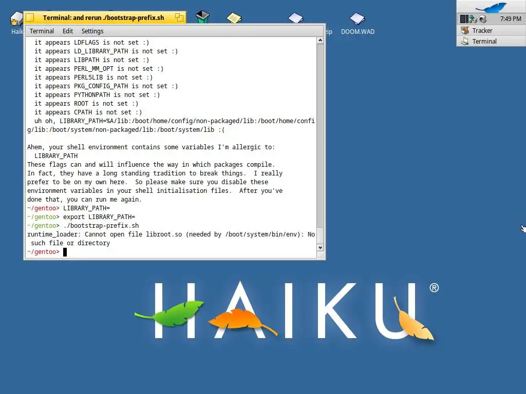The height and width of the screenshot is (394, 526).
Task: Click the 'it appears PYTHONPATH is not set' line
Action: (97, 95)
